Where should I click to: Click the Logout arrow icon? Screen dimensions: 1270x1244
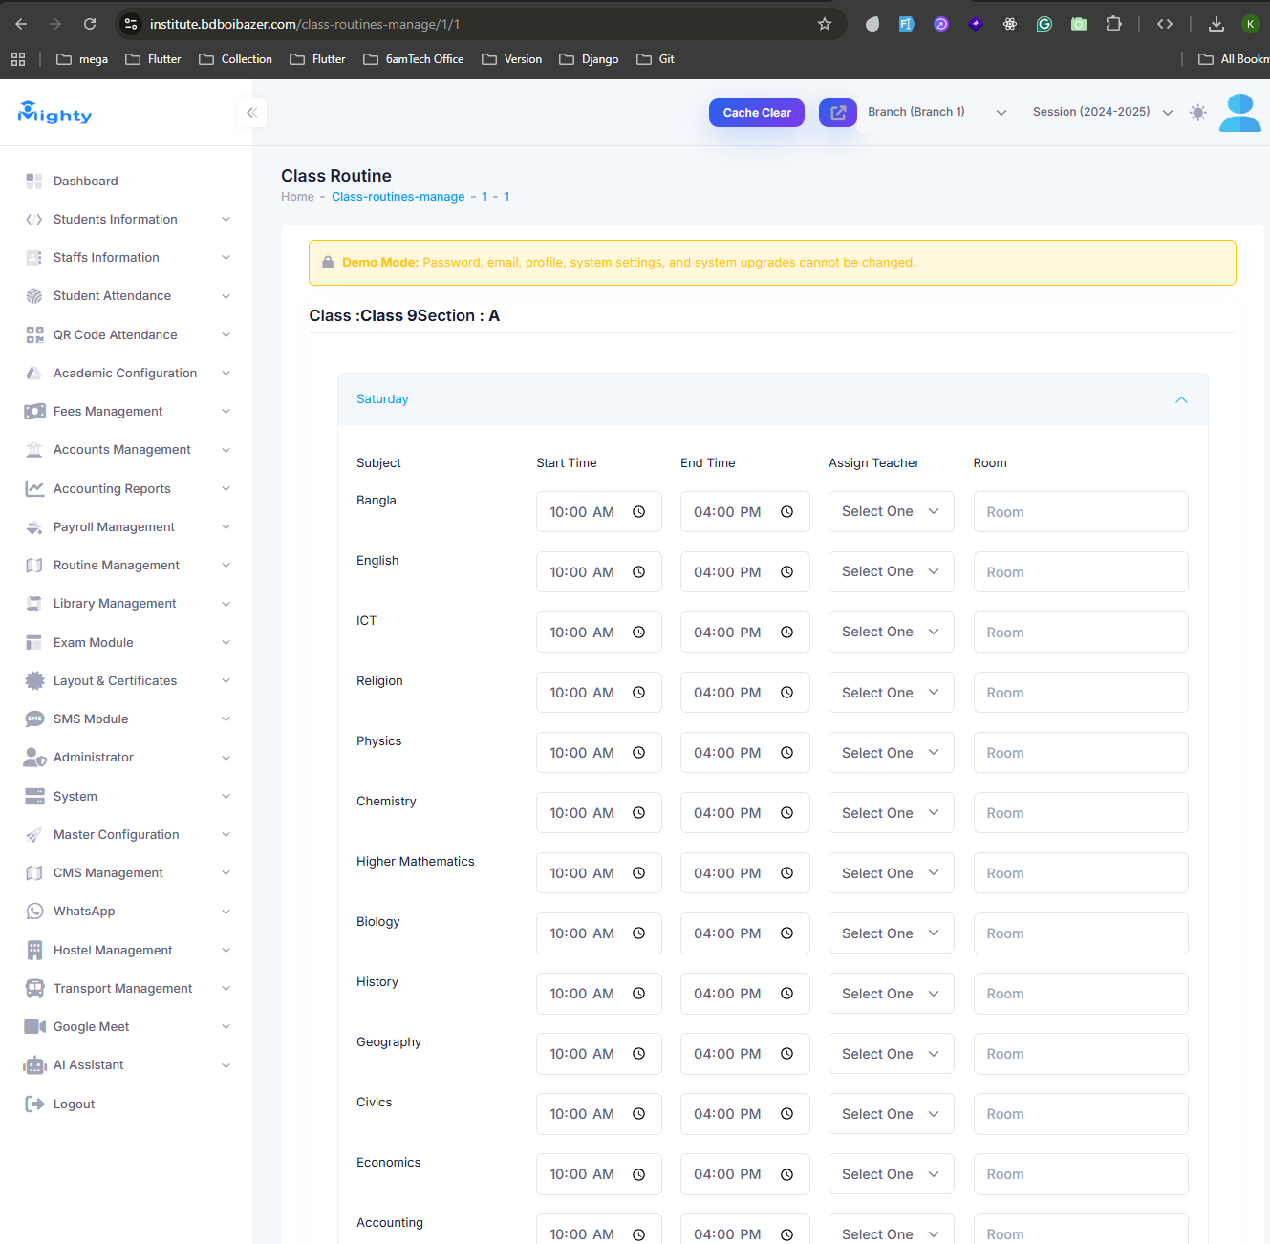click(x=34, y=1104)
